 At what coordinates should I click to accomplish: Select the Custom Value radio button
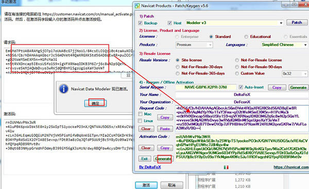point(237,73)
